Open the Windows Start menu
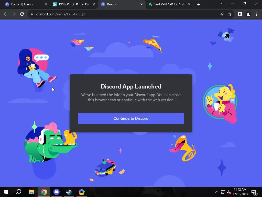The height and width of the screenshot is (197, 262). (6, 192)
